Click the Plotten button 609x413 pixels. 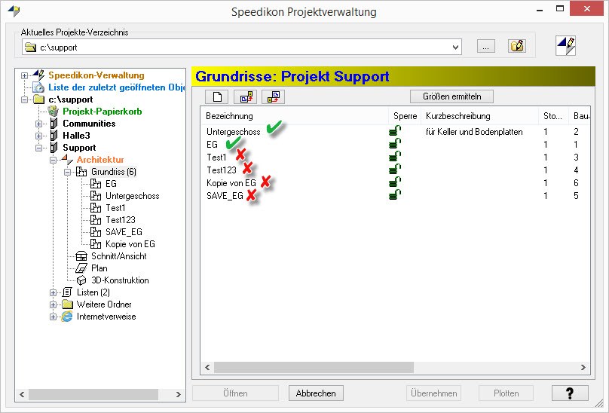506,393
